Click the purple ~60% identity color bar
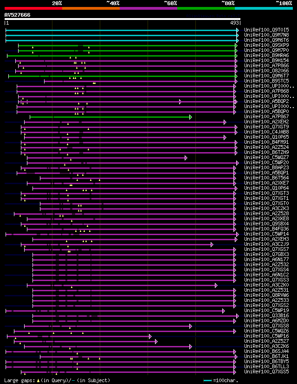Viewport: 297px width, 384px height. pyautogui.click(x=148, y=8)
